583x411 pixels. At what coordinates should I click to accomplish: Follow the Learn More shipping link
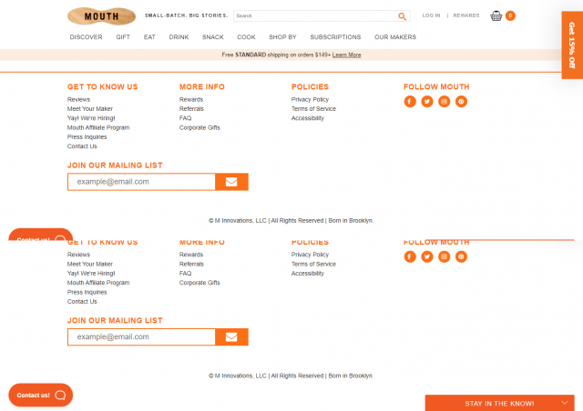[346, 55]
